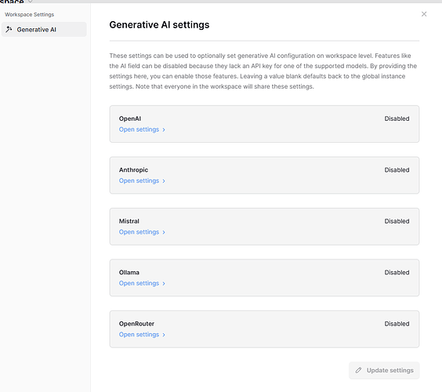This screenshot has height=392, width=442.
Task: Open settings link for Mistral
Action: 139,232
